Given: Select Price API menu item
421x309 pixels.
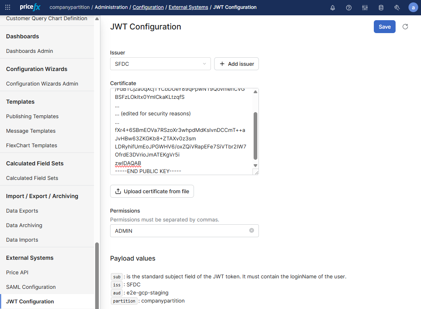Looking at the screenshot, I should click(x=17, y=272).
